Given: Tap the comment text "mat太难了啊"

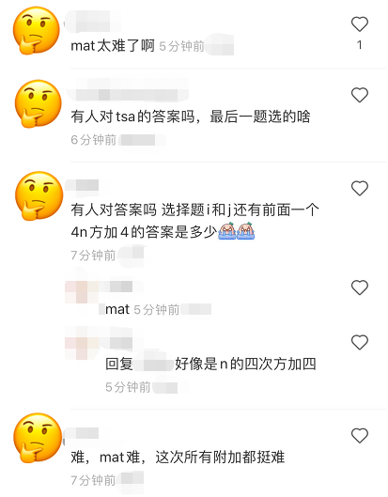Looking at the screenshot, I should click(x=113, y=46).
